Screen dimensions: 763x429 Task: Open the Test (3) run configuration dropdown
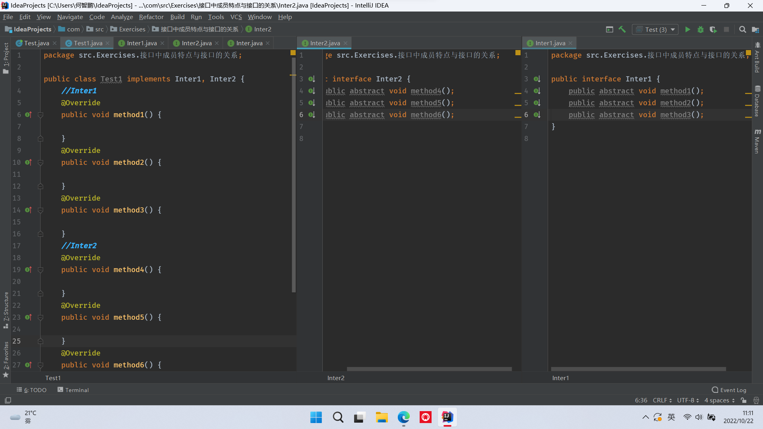coord(655,29)
